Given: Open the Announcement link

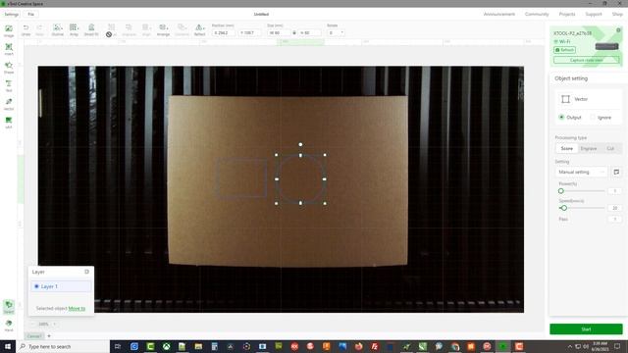Looking at the screenshot, I should 499,14.
